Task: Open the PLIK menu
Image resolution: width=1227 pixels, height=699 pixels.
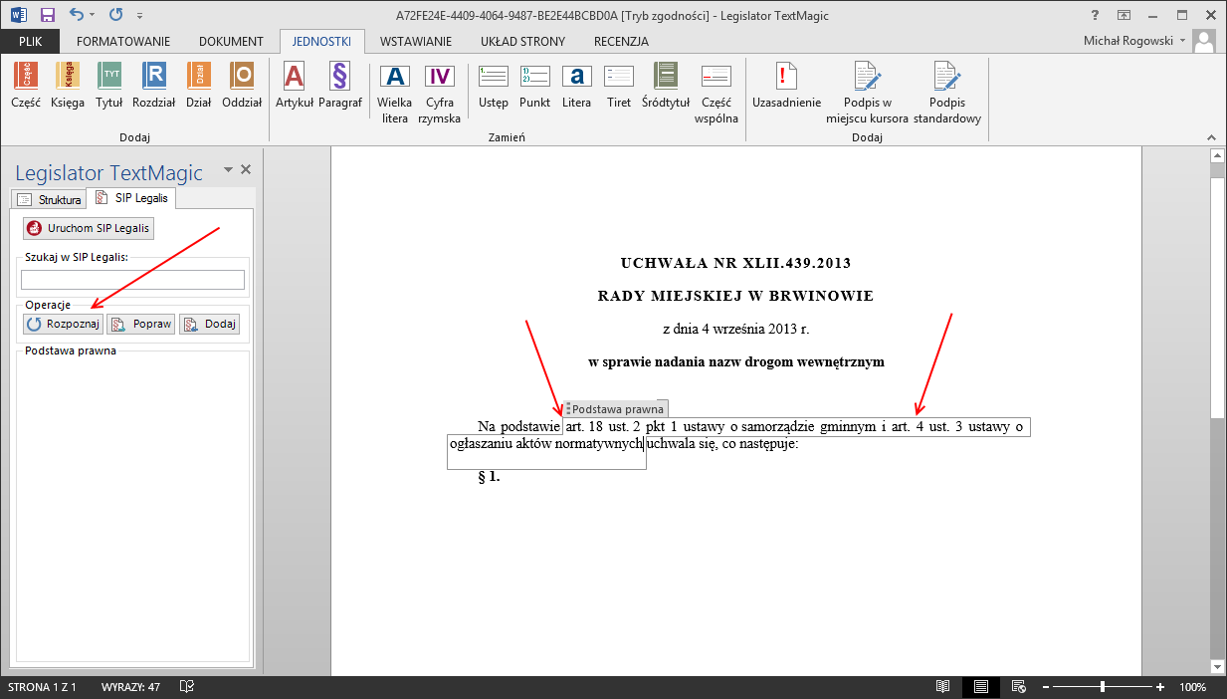Action: point(30,41)
